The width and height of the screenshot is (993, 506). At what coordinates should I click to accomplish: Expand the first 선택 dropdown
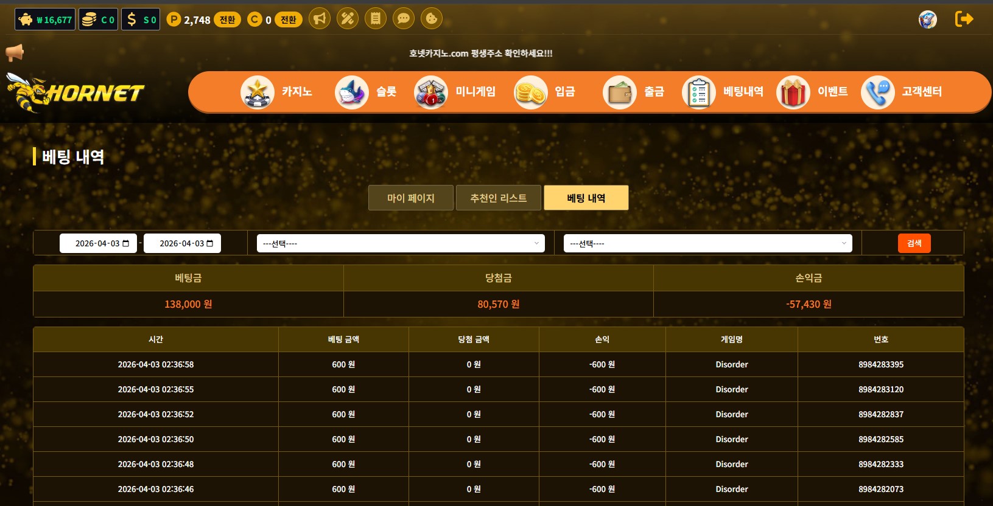point(401,243)
